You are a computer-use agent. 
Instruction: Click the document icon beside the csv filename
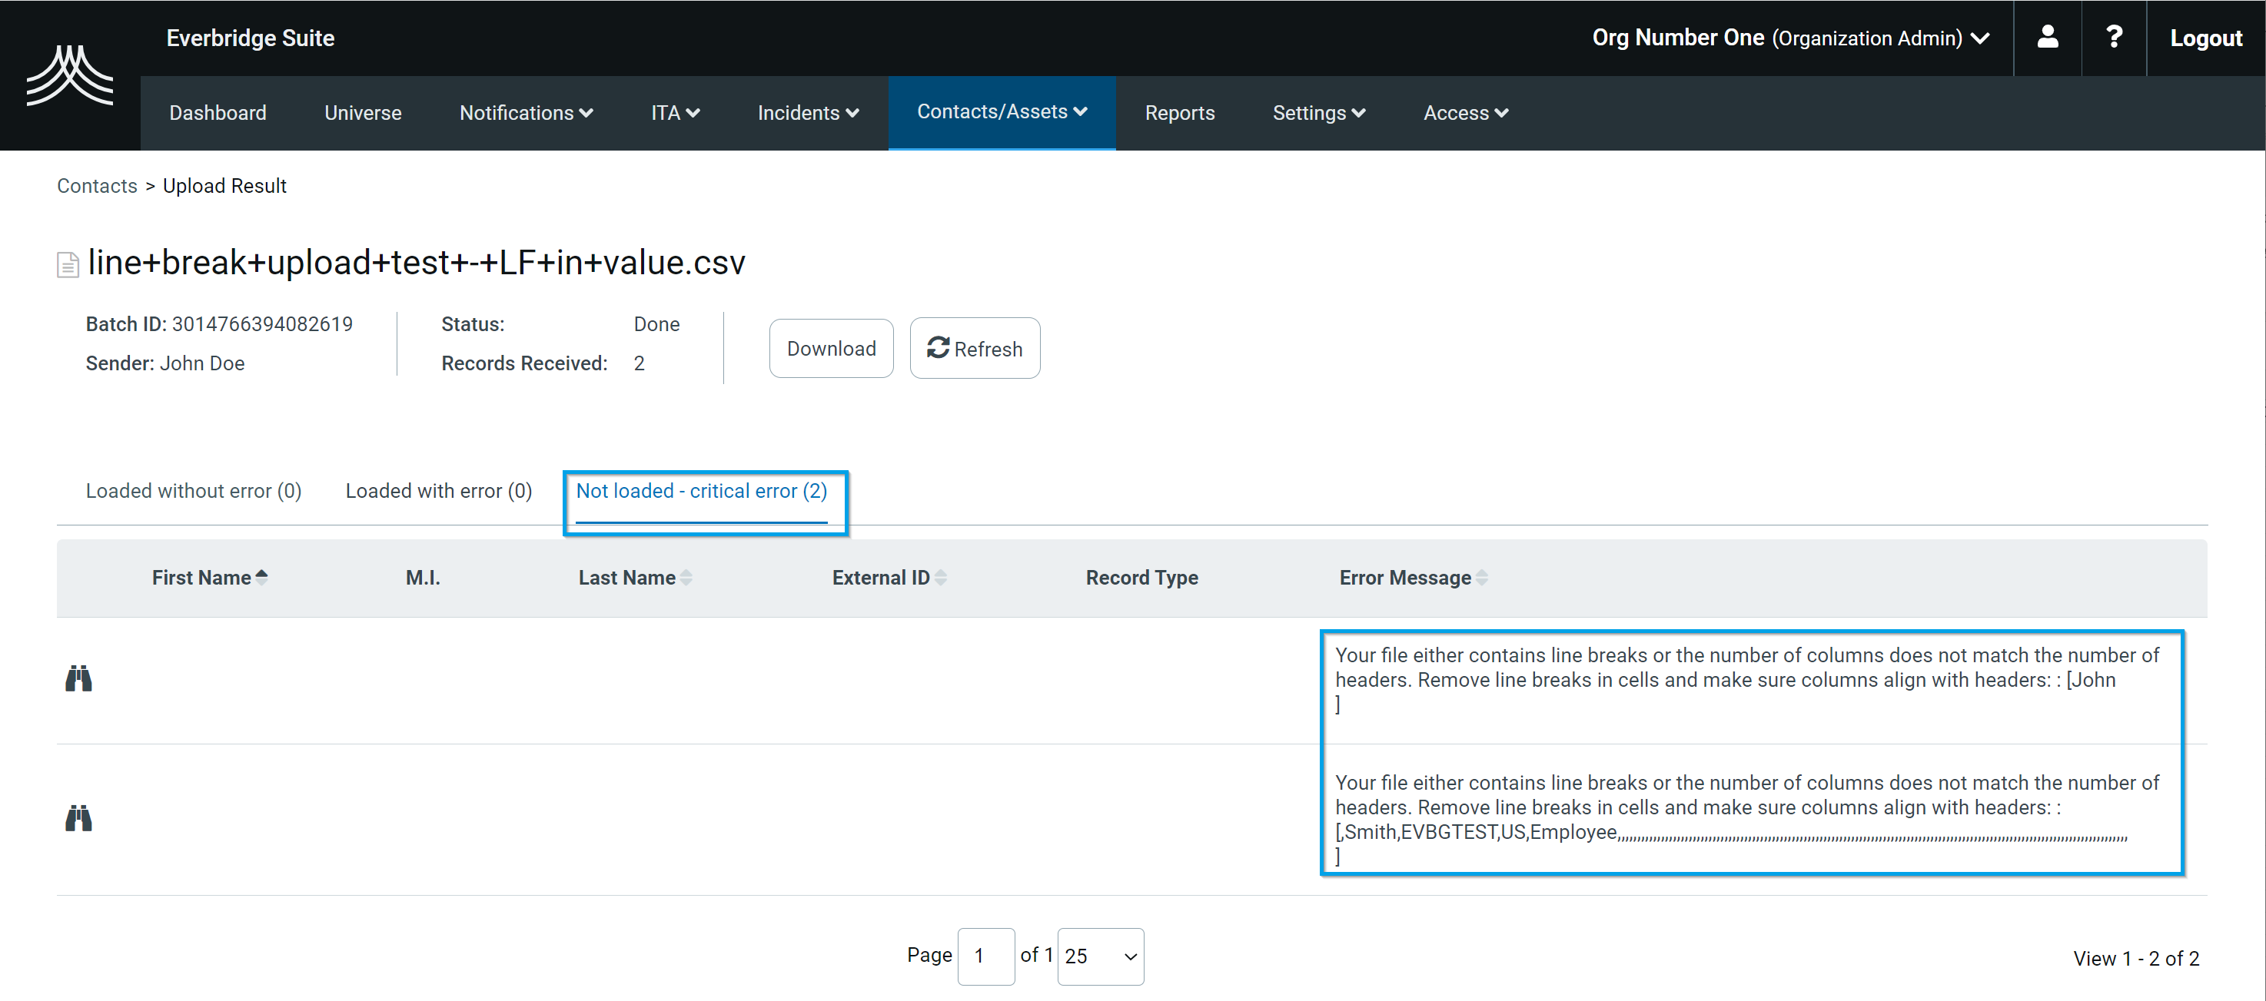click(x=68, y=263)
